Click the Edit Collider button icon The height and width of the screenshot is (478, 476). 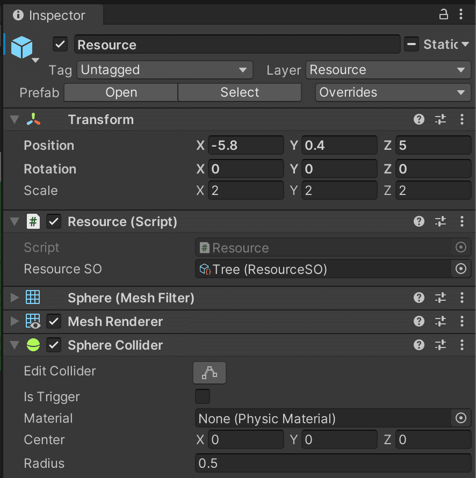pyautogui.click(x=210, y=373)
